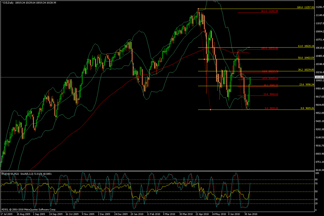The width and height of the screenshot is (324, 216).
Task: Select the RSI(14) indicator label
Action: click(5, 174)
